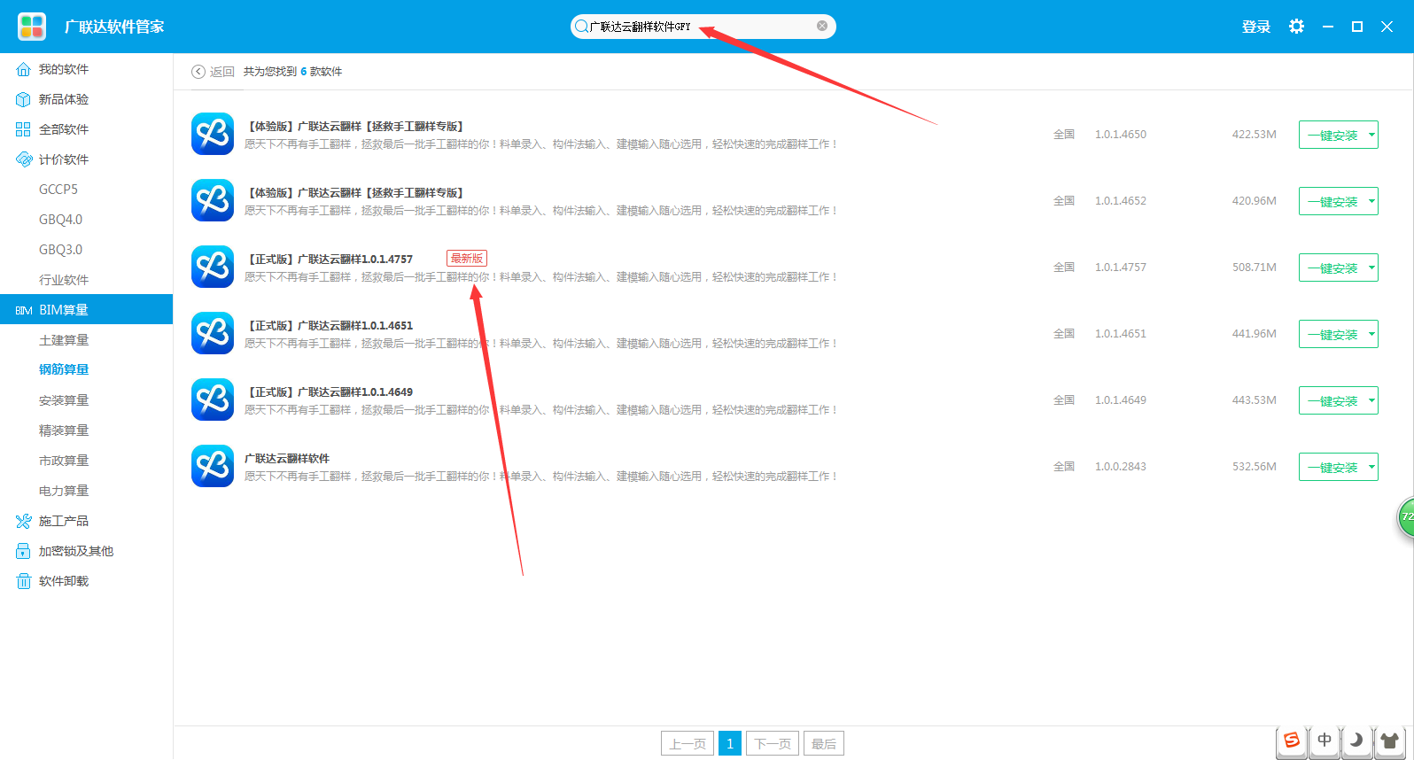The height and width of the screenshot is (760, 1414).
Task: Click the 计价软件 icon
Action: (24, 159)
